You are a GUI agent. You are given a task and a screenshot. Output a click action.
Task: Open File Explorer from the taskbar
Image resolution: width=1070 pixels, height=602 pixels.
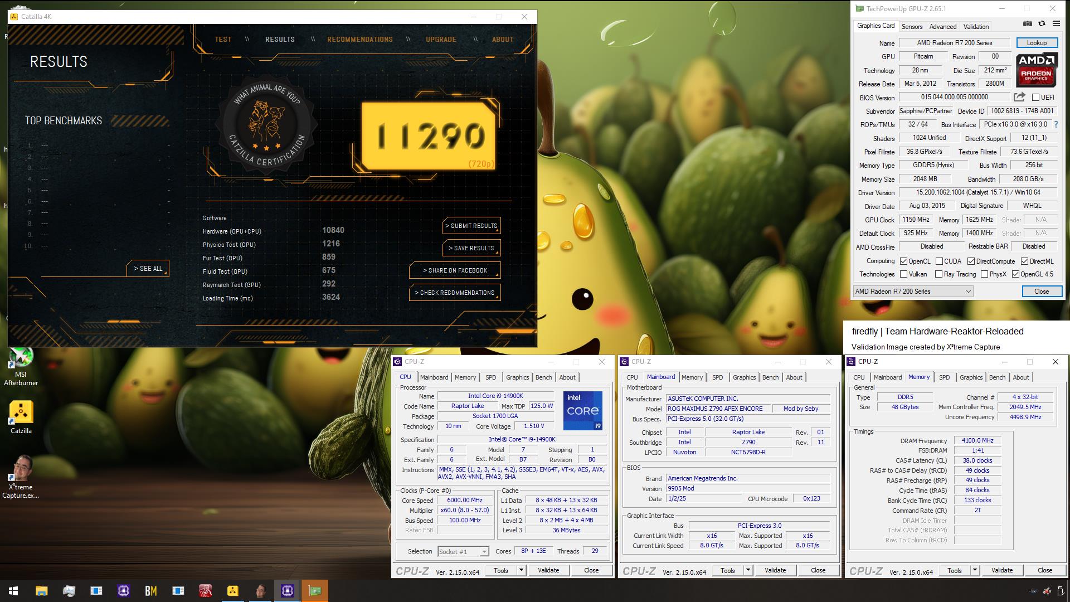[41, 591]
